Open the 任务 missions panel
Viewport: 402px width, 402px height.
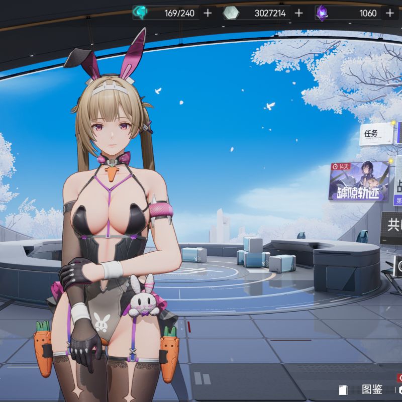[376, 134]
